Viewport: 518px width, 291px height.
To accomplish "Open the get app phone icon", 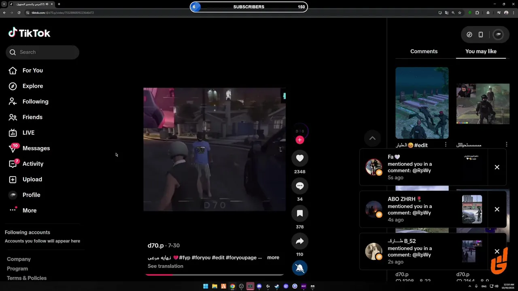I will point(481,35).
